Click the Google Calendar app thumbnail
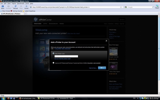 pos(113,51)
